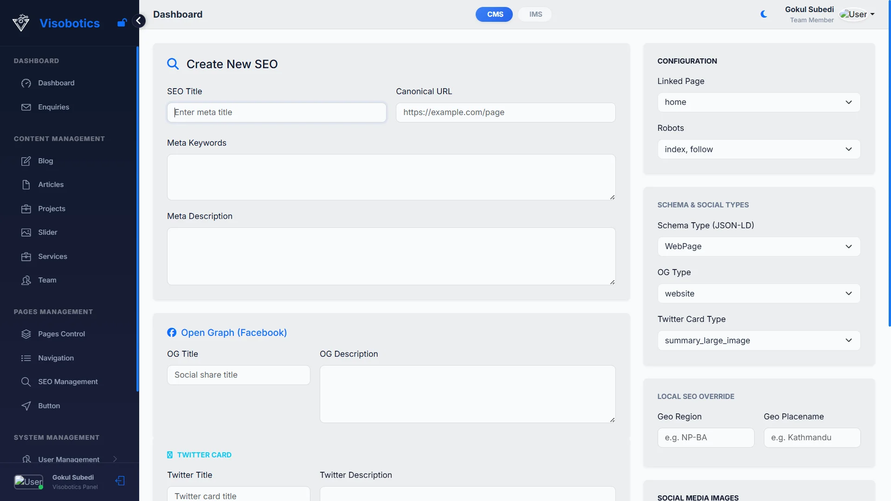Expand the User Management submenu
The height and width of the screenshot is (501, 891).
coord(69,459)
